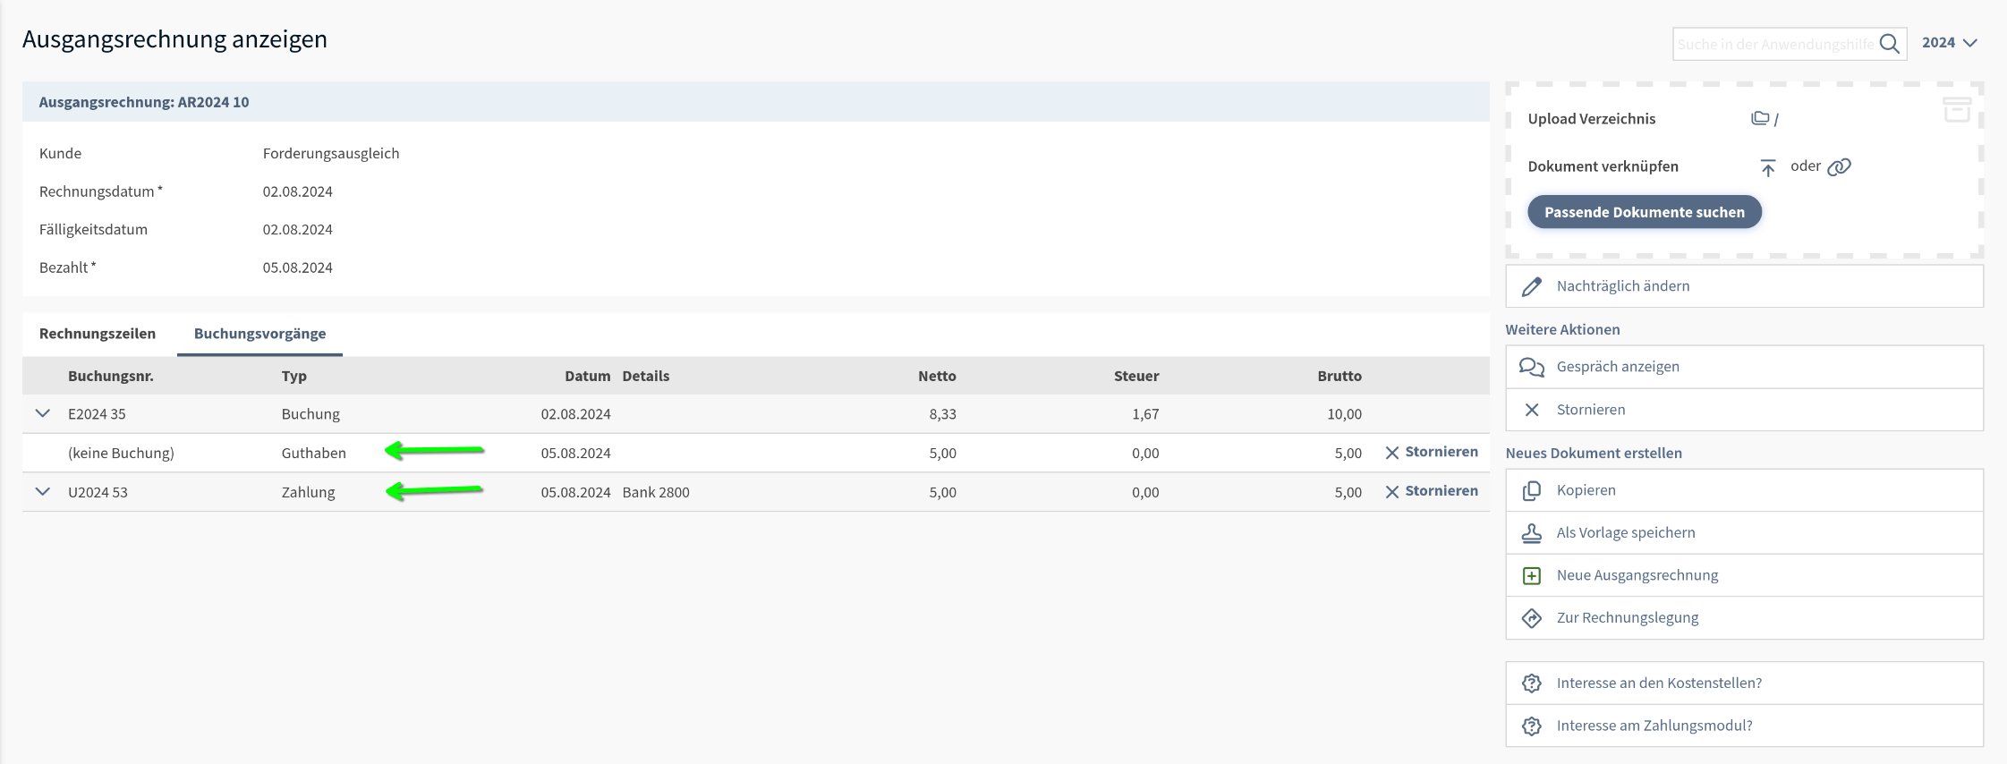Click Zur Rechnungslegung in sidebar
The image size is (2007, 764).
(x=1627, y=618)
